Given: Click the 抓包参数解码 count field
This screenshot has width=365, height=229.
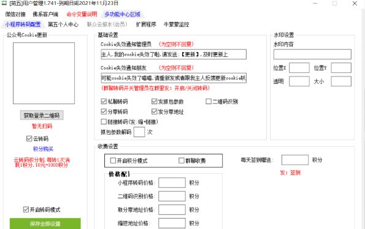Looking at the screenshot, I should [x=139, y=132].
